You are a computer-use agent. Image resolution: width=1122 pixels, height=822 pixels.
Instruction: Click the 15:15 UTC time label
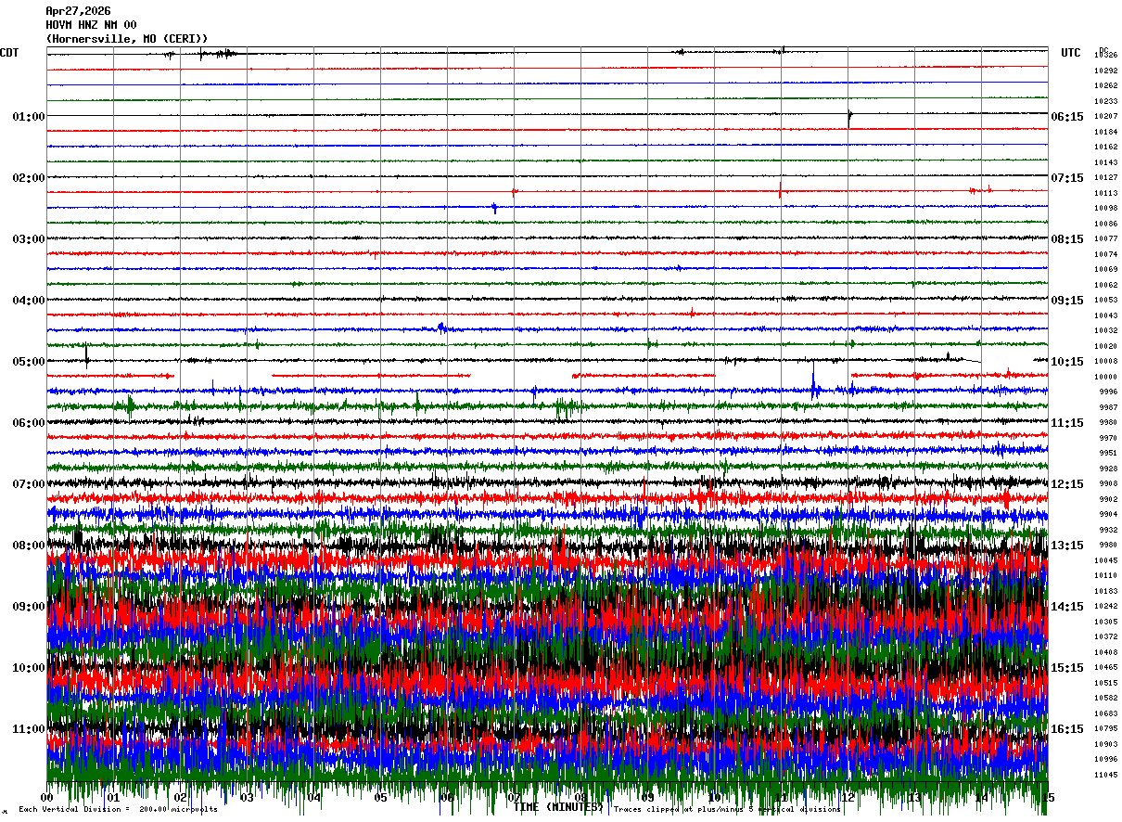point(1067,668)
